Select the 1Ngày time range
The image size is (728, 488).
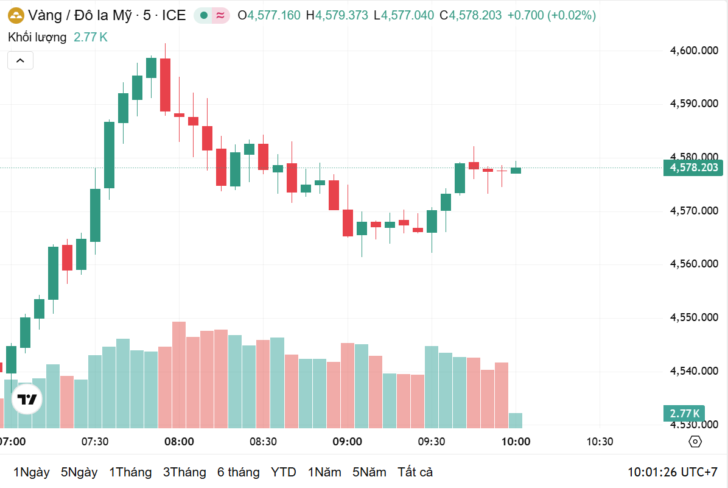point(31,472)
